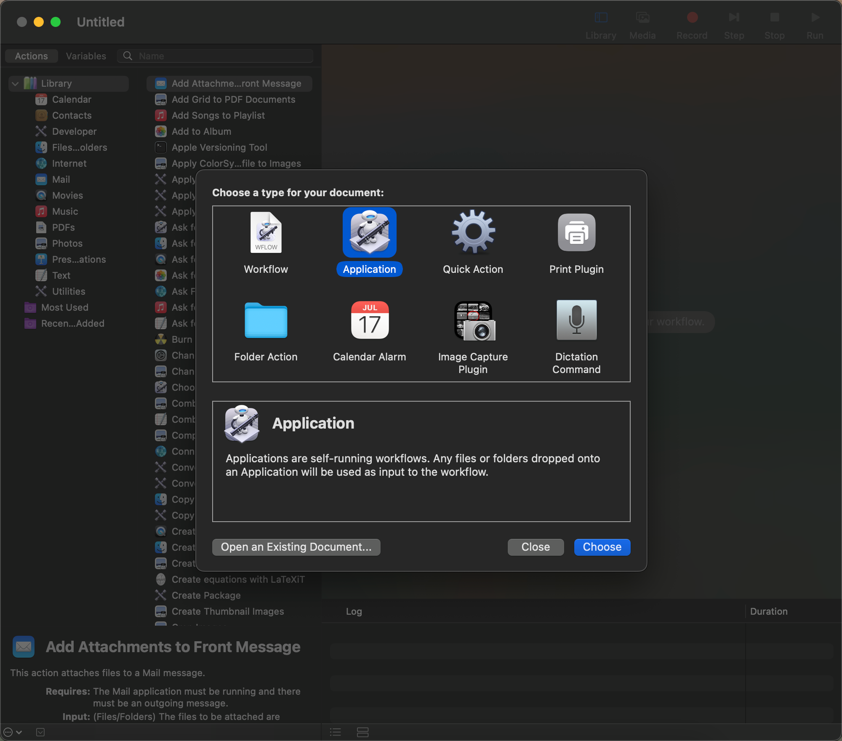Switch to the Variables tab
842x741 pixels.
[86, 56]
